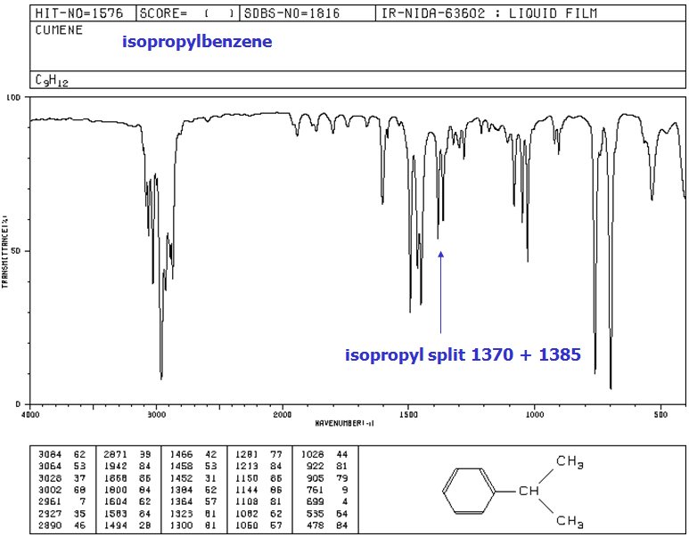Click the upper CH3 group in the structure
The height and width of the screenshot is (537, 689).
click(x=570, y=461)
